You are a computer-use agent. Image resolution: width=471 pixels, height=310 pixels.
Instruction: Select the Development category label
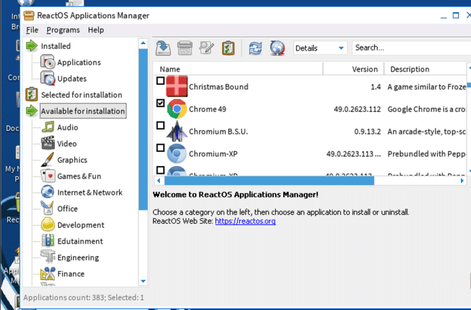80,225
